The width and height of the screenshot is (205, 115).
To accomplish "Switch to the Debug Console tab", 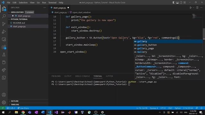I will tap(82, 76).
